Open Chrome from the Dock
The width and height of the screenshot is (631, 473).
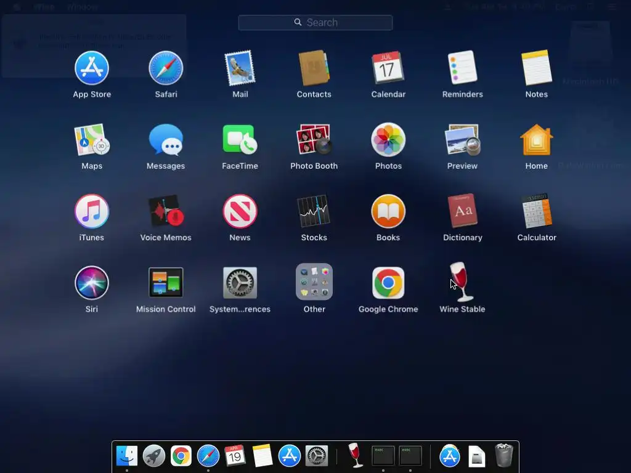pyautogui.click(x=181, y=456)
